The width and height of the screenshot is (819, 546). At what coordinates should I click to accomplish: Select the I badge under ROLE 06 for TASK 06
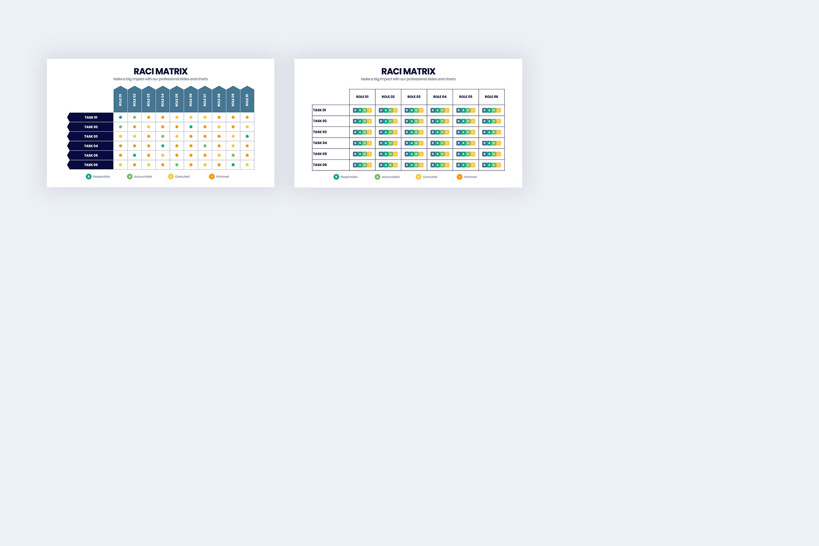(x=499, y=165)
